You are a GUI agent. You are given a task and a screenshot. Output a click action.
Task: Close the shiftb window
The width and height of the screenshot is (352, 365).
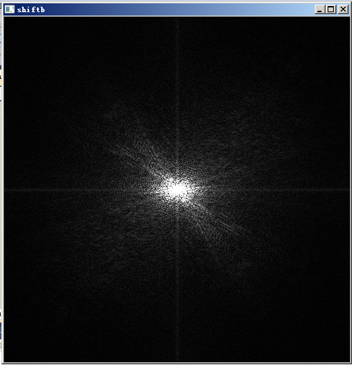pos(343,9)
